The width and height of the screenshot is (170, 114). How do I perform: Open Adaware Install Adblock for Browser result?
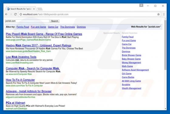29,91
